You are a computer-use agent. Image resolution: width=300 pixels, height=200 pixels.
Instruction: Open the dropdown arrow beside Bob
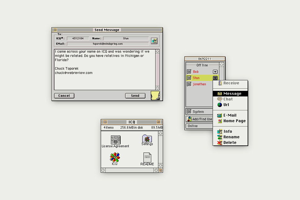(x=215, y=72)
